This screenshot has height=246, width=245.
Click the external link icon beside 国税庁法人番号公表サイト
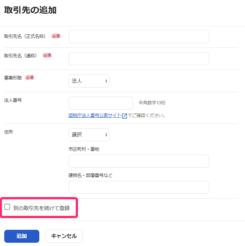124,116
